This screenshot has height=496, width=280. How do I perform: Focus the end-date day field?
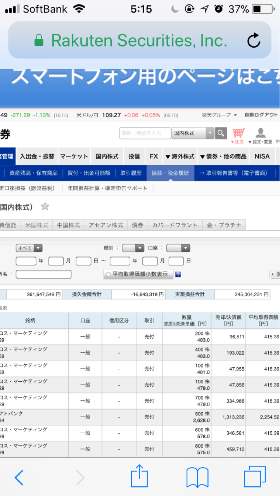[176, 261]
